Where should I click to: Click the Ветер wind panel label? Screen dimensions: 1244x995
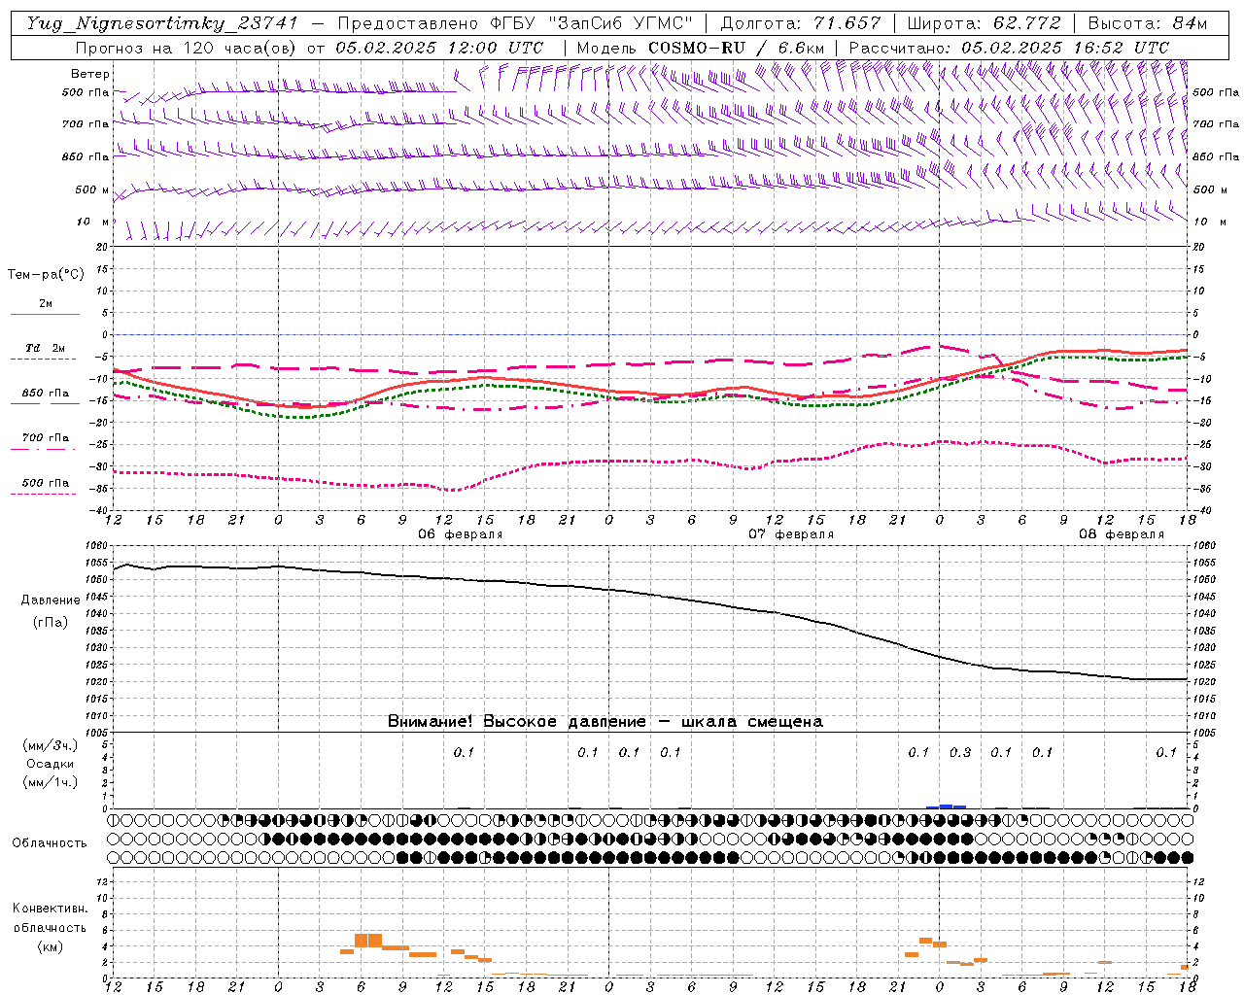point(90,74)
